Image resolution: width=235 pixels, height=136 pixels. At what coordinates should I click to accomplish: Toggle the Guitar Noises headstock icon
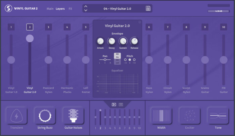coord(73,116)
